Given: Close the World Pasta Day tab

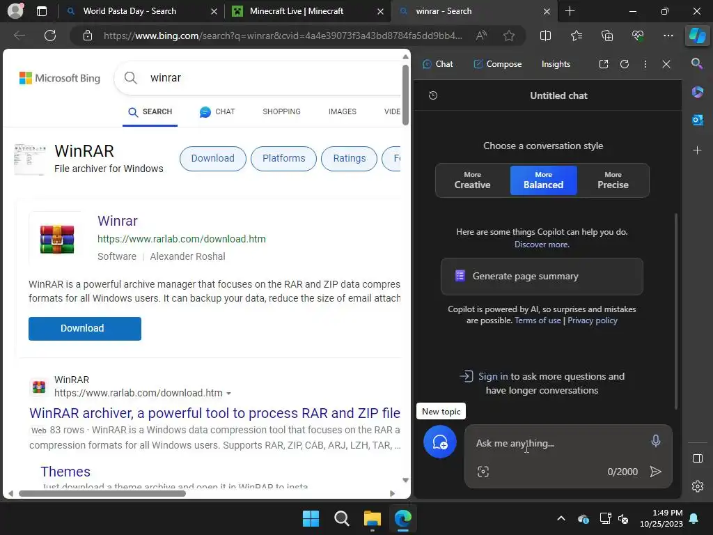Looking at the screenshot, I should (214, 11).
